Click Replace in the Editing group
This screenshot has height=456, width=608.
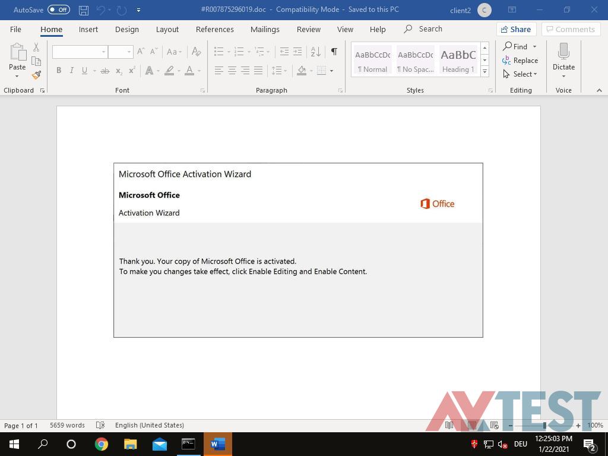520,61
